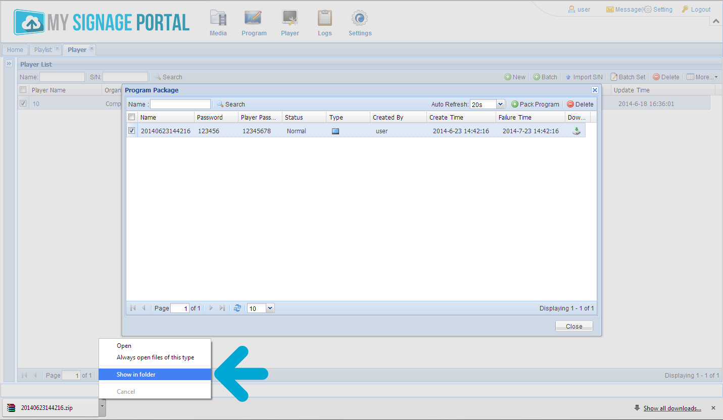
Task: Close the Program Package dialog with X
Action: (x=595, y=90)
